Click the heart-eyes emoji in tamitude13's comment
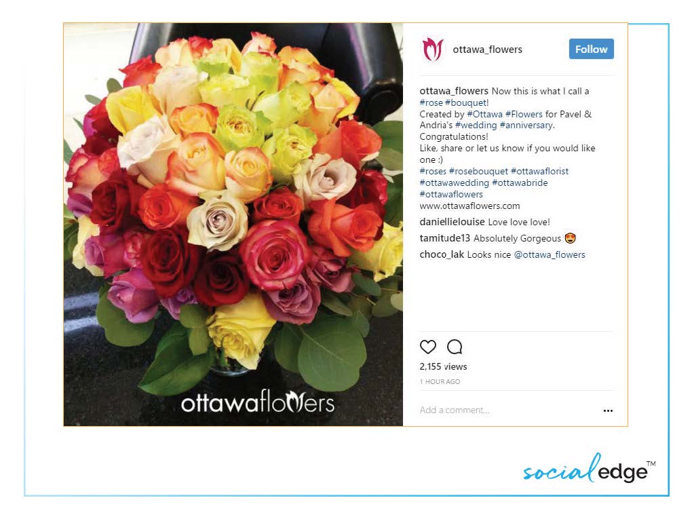Viewport: 692px width, 519px height. point(570,238)
